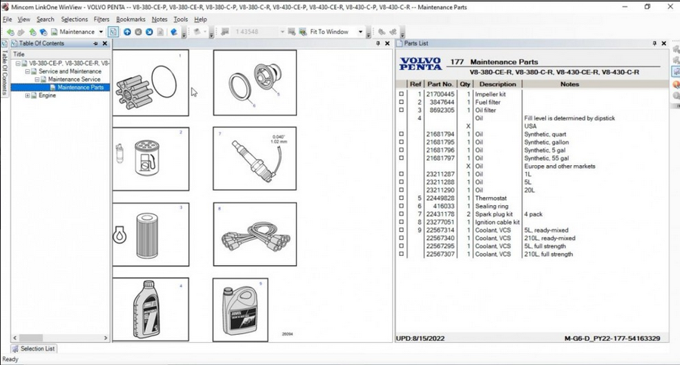Click the Description column header

point(498,84)
